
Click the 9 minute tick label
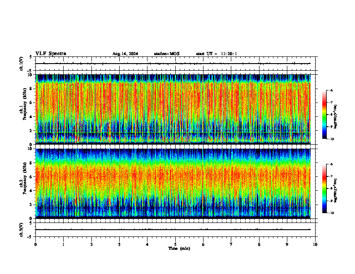point(287,244)
